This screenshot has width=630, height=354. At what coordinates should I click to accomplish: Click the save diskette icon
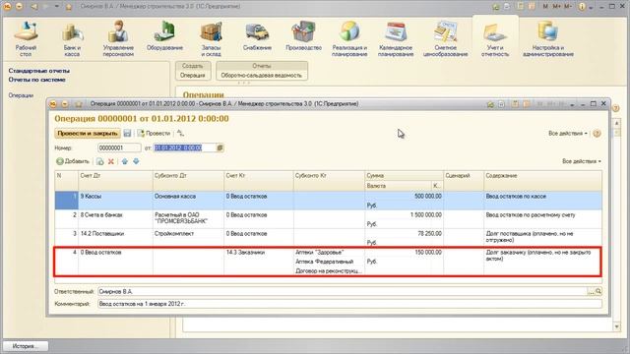[x=127, y=134]
